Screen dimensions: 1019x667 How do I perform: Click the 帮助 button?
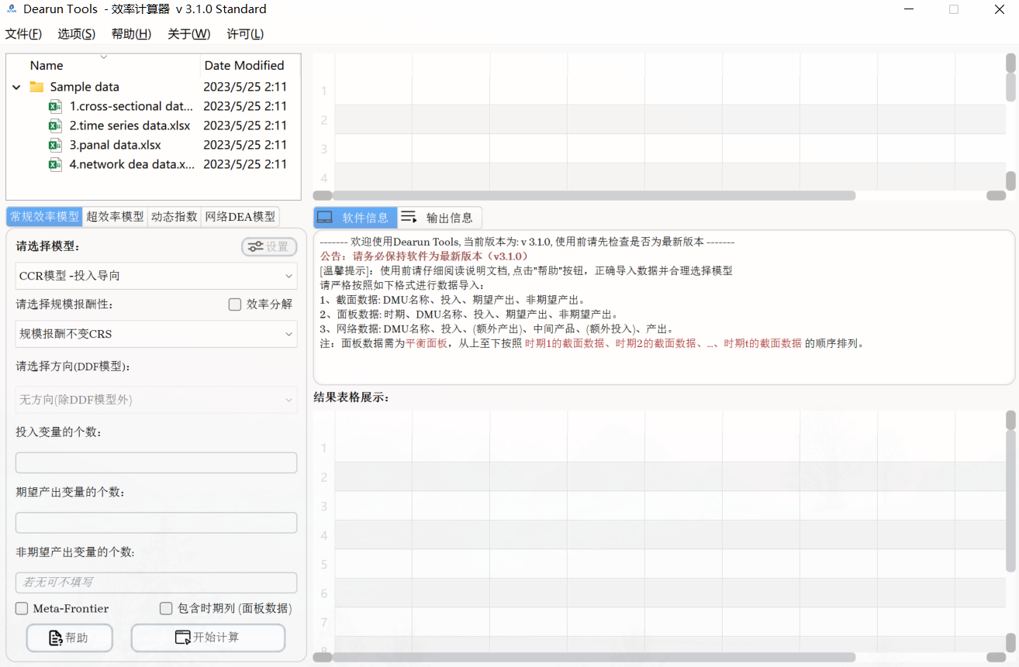coord(69,638)
